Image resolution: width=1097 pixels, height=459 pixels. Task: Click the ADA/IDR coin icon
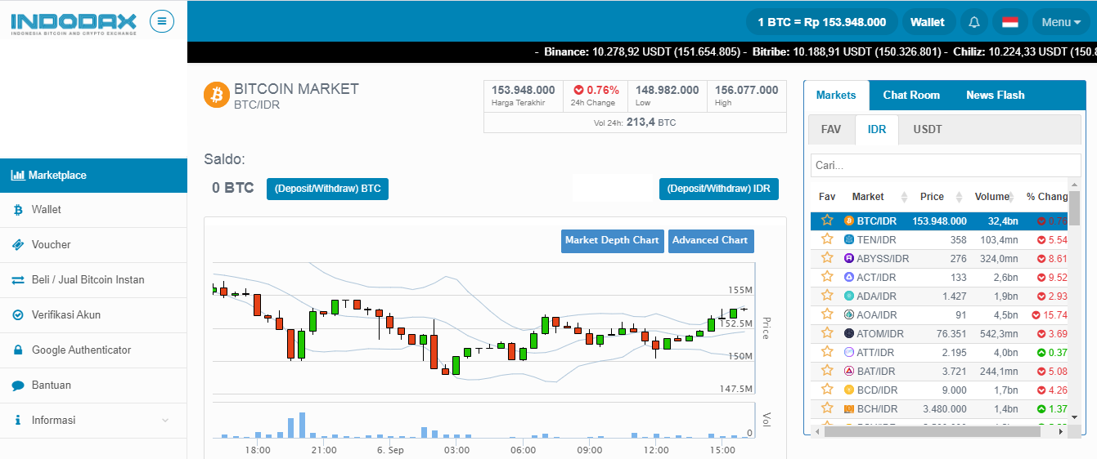pyautogui.click(x=849, y=296)
